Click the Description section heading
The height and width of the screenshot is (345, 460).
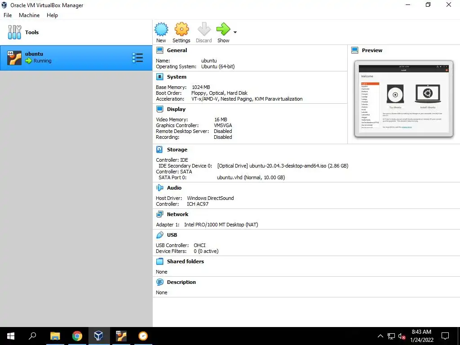[181, 282]
